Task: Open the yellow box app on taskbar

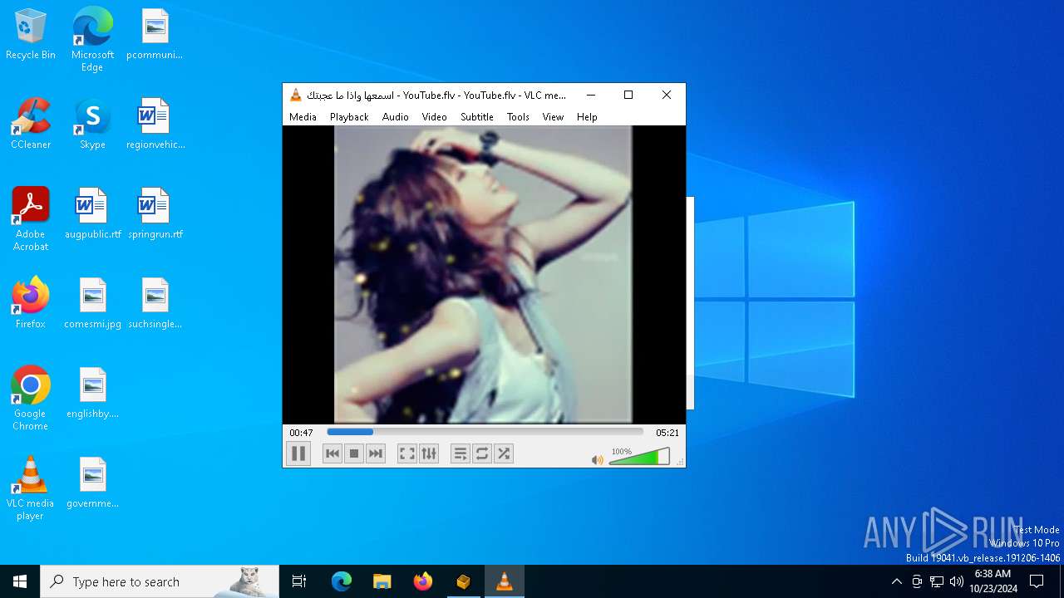Action: (464, 581)
